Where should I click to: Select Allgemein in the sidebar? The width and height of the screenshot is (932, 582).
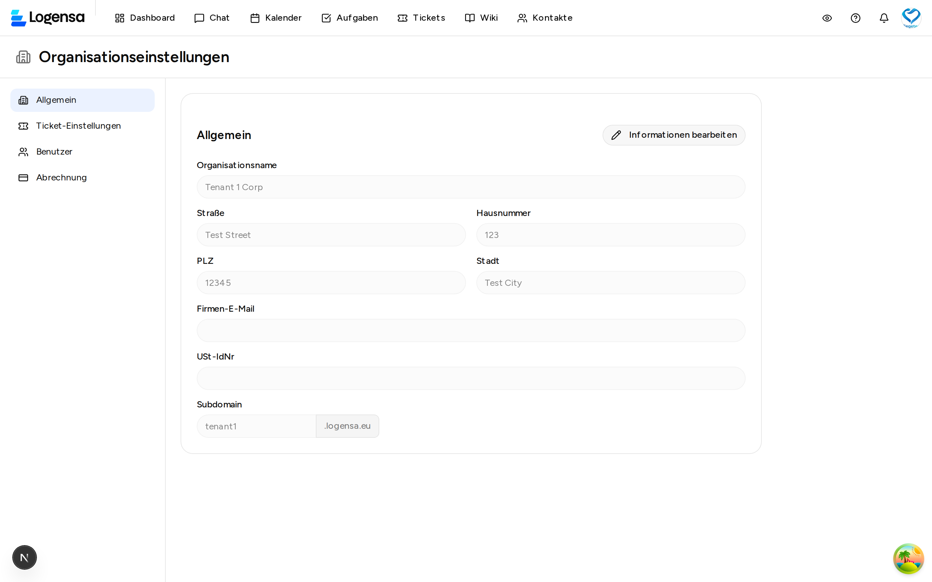[56, 100]
